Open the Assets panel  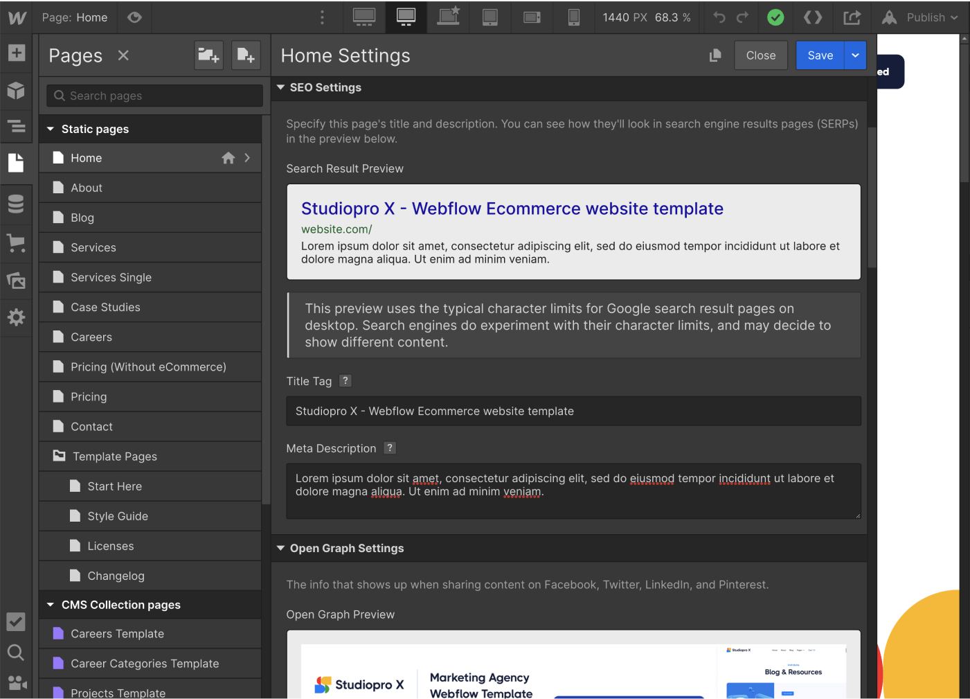click(15, 280)
